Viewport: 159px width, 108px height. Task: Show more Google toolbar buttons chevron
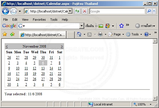pyautogui.click(x=127, y=25)
